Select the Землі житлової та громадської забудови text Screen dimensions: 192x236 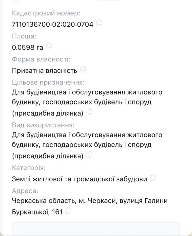click(x=79, y=179)
